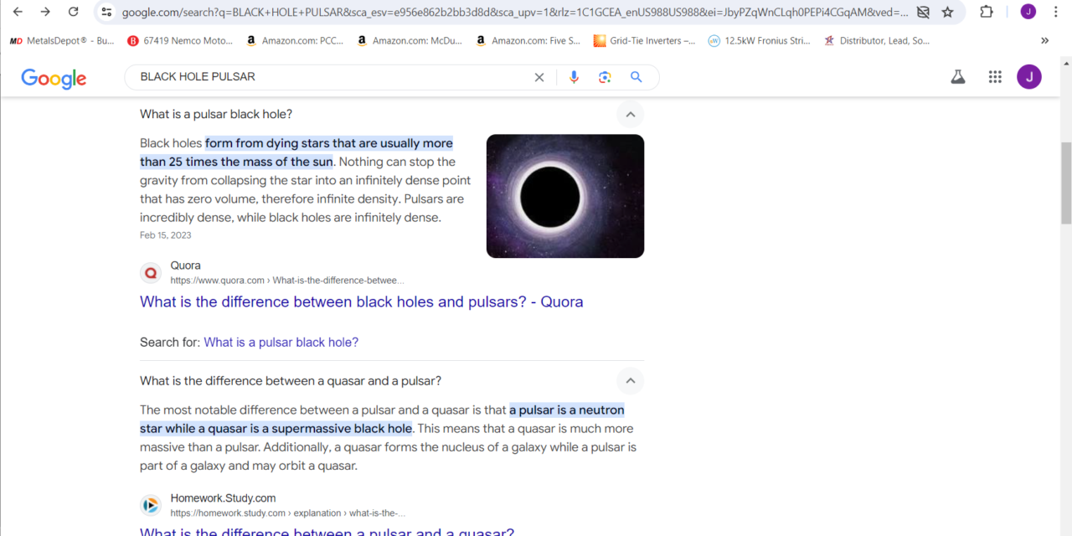1072x536 pixels.
Task: Collapse 'What is a pulsar black hole?' question
Action: pos(630,114)
